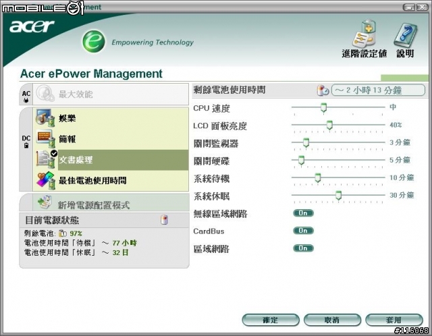The height and width of the screenshot is (336, 432).
Task: Select the 最佳電池使用時間 power profile
Action: (111, 181)
